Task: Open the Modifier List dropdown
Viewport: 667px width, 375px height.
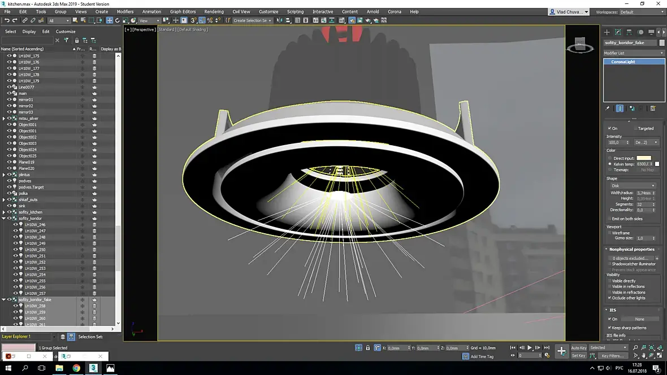Action: coord(634,53)
